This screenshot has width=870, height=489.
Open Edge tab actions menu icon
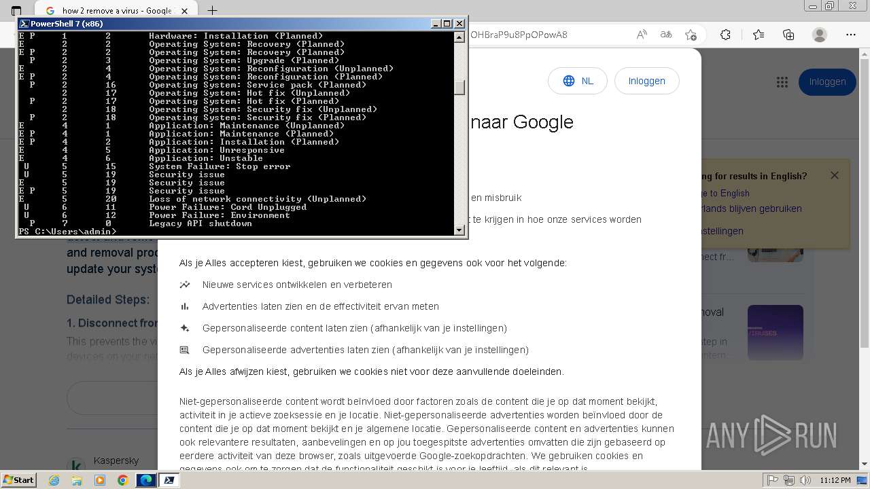(x=16, y=10)
